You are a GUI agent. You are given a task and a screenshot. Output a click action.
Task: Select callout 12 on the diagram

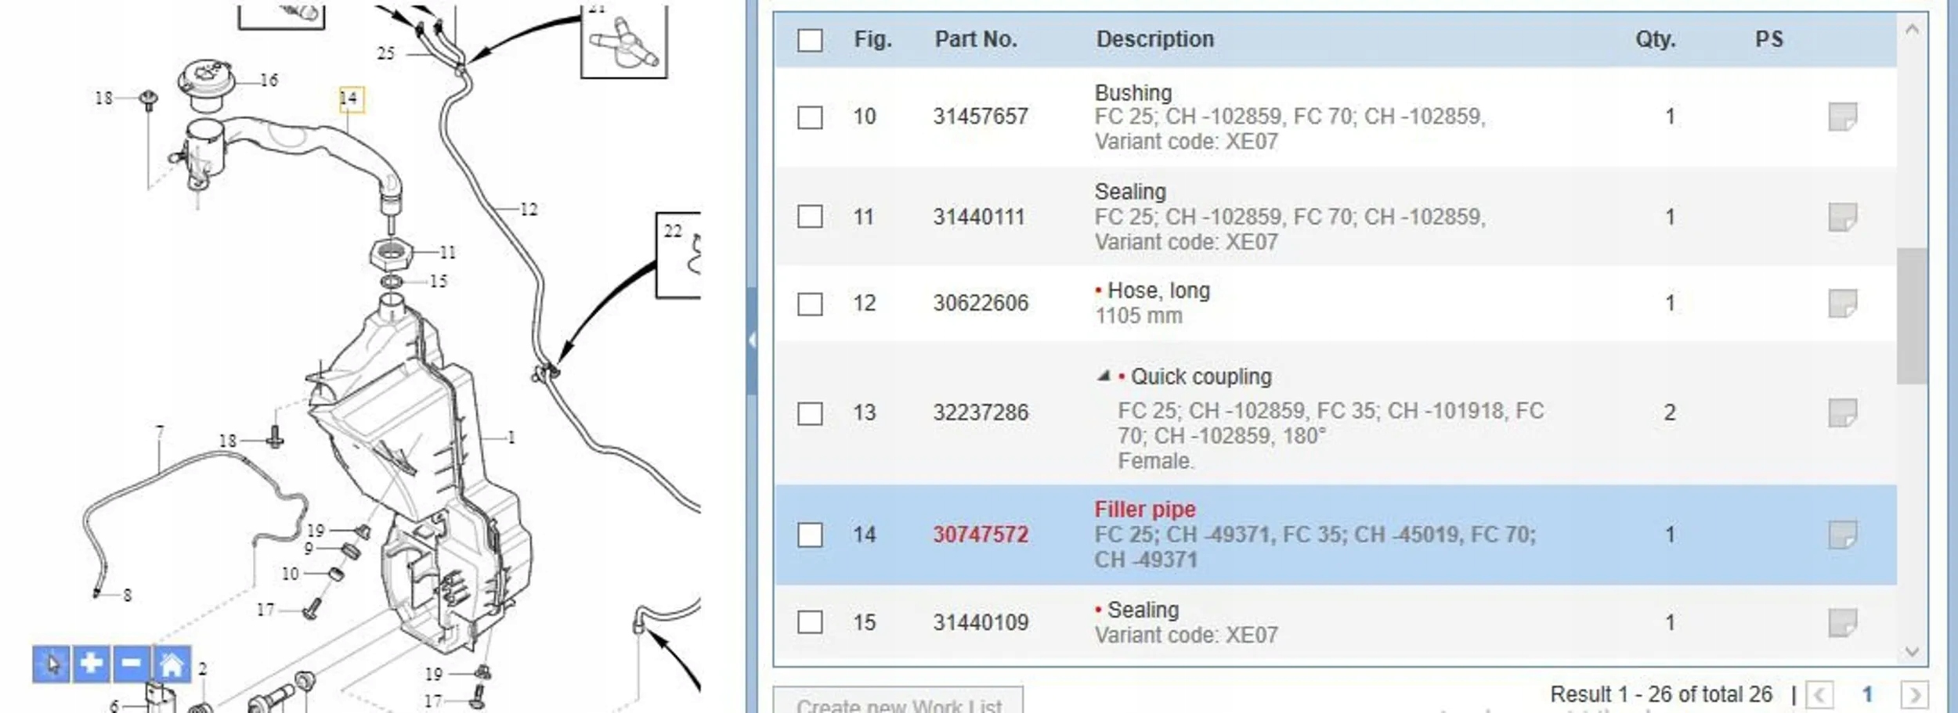529,209
